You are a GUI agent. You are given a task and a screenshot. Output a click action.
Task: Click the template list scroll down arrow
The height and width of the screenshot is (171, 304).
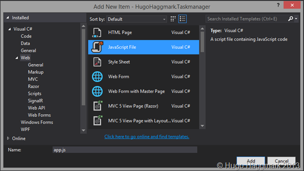tap(202, 126)
